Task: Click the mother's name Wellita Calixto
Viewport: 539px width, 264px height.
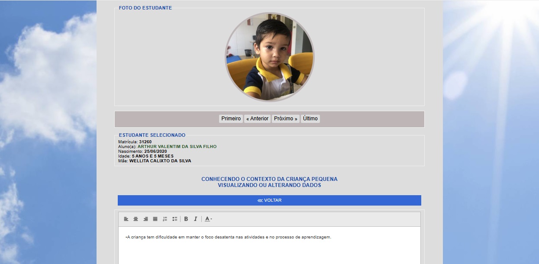Action: click(x=160, y=161)
